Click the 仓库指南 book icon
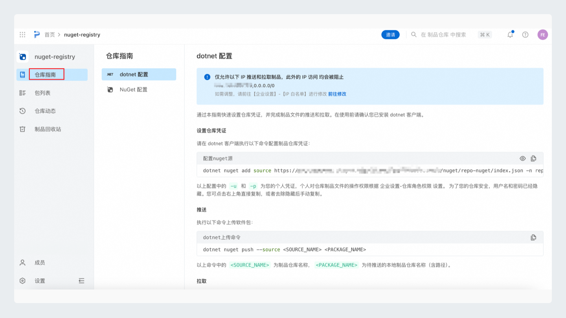566x318 pixels. [x=22, y=75]
